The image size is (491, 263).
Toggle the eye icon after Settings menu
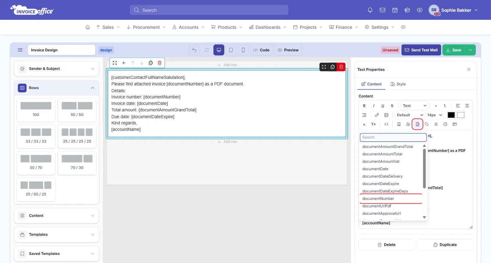pyautogui.click(x=403, y=27)
